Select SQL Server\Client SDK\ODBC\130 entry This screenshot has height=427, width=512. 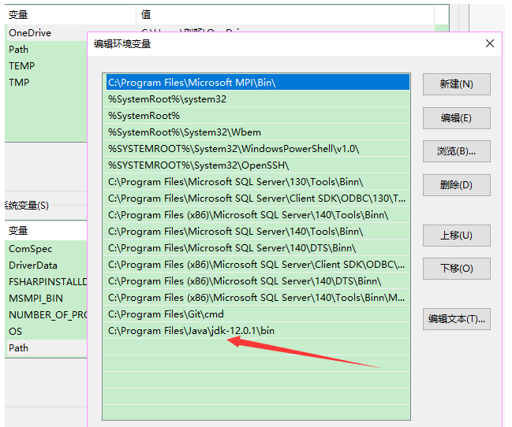[258, 199]
